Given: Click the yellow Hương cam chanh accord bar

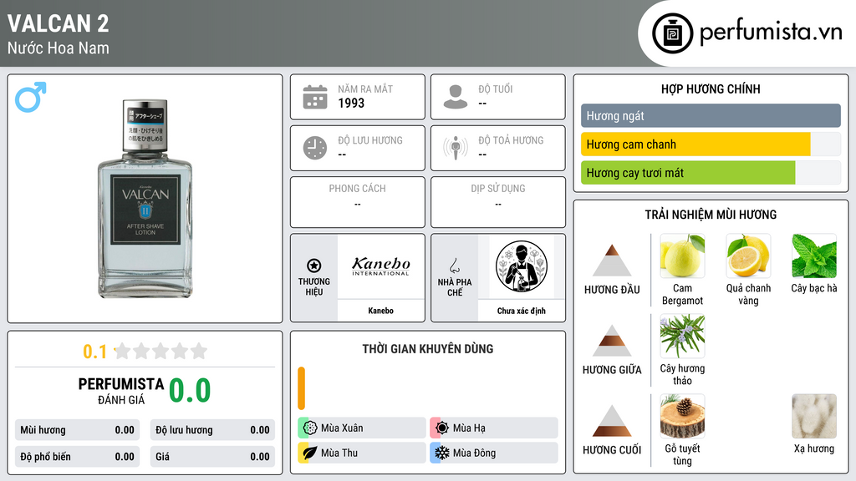Looking at the screenshot, I should pos(695,144).
